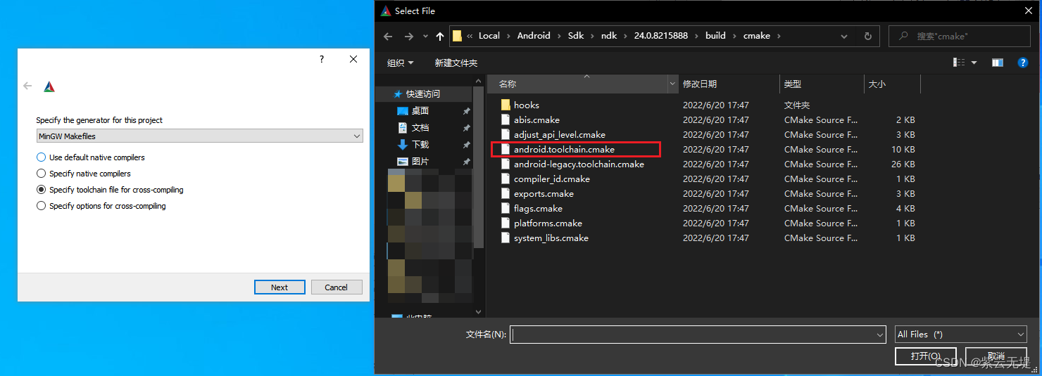Click Cancel in CMake generator dialog
Screen dimensions: 1042x376
(336, 287)
